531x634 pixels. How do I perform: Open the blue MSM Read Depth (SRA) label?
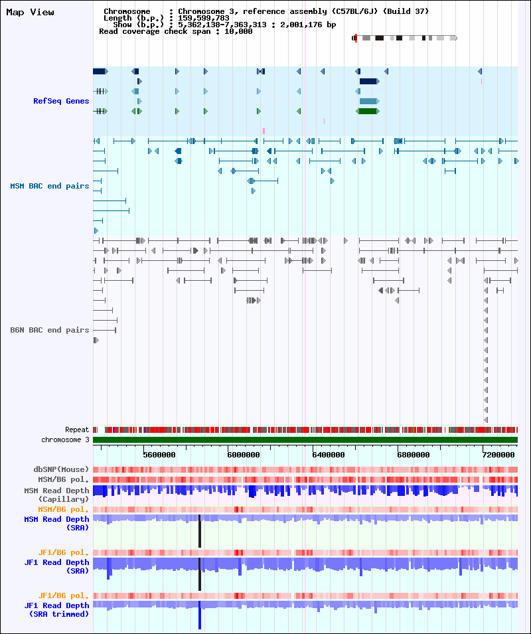tap(56, 523)
